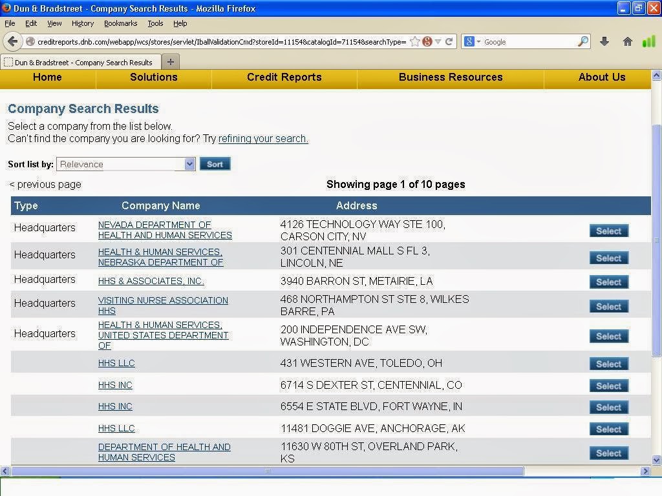Go to Home in site navigation

pos(47,77)
